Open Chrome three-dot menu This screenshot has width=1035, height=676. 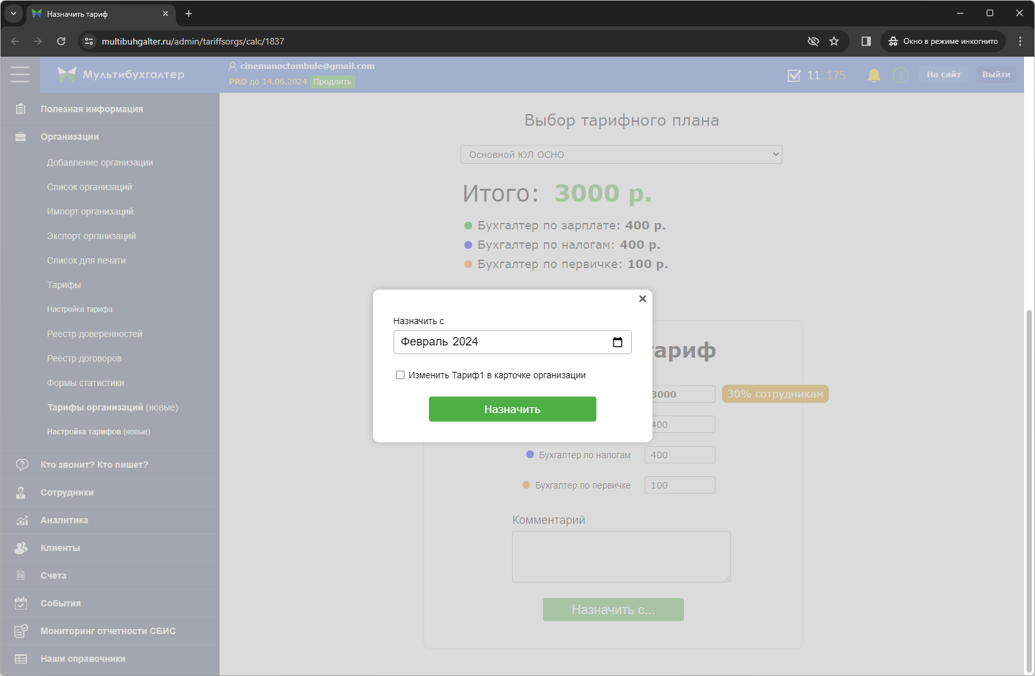pos(1020,41)
